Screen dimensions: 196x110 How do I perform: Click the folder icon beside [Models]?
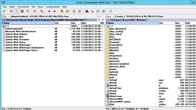pos(107,50)
